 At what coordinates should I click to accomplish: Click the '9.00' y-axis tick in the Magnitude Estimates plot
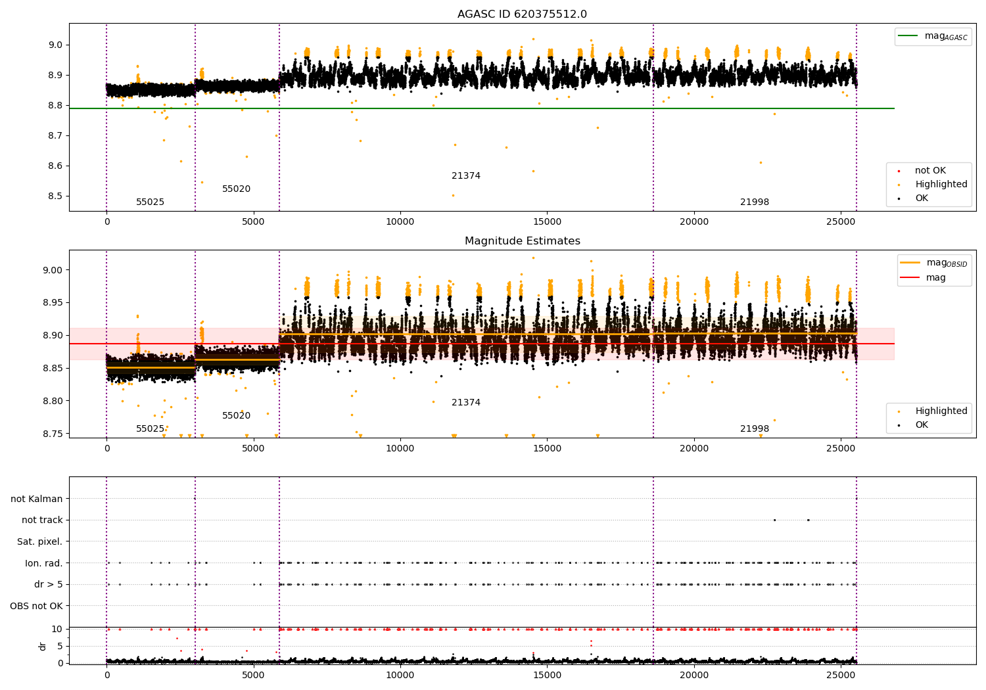pyautogui.click(x=53, y=270)
